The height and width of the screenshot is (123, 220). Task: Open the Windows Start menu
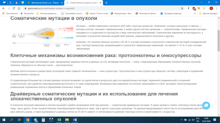click(4, 120)
